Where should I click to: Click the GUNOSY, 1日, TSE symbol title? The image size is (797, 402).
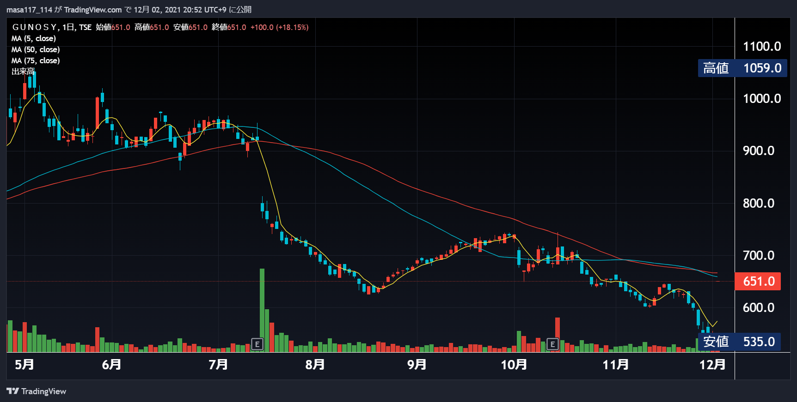pyautogui.click(x=52, y=27)
